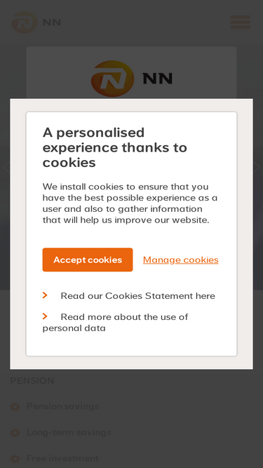Image resolution: width=263 pixels, height=468 pixels.
Task: Accept cookies with the orange button
Action: [x=88, y=260]
